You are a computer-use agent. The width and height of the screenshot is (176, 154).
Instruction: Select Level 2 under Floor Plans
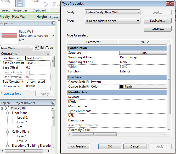click(22, 122)
